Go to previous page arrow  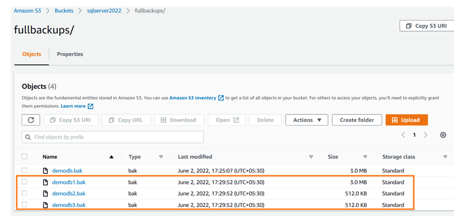(x=403, y=135)
